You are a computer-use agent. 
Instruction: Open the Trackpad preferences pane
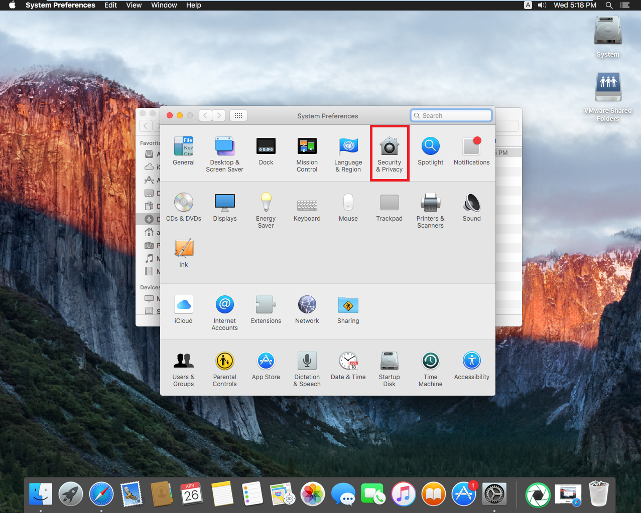390,207
